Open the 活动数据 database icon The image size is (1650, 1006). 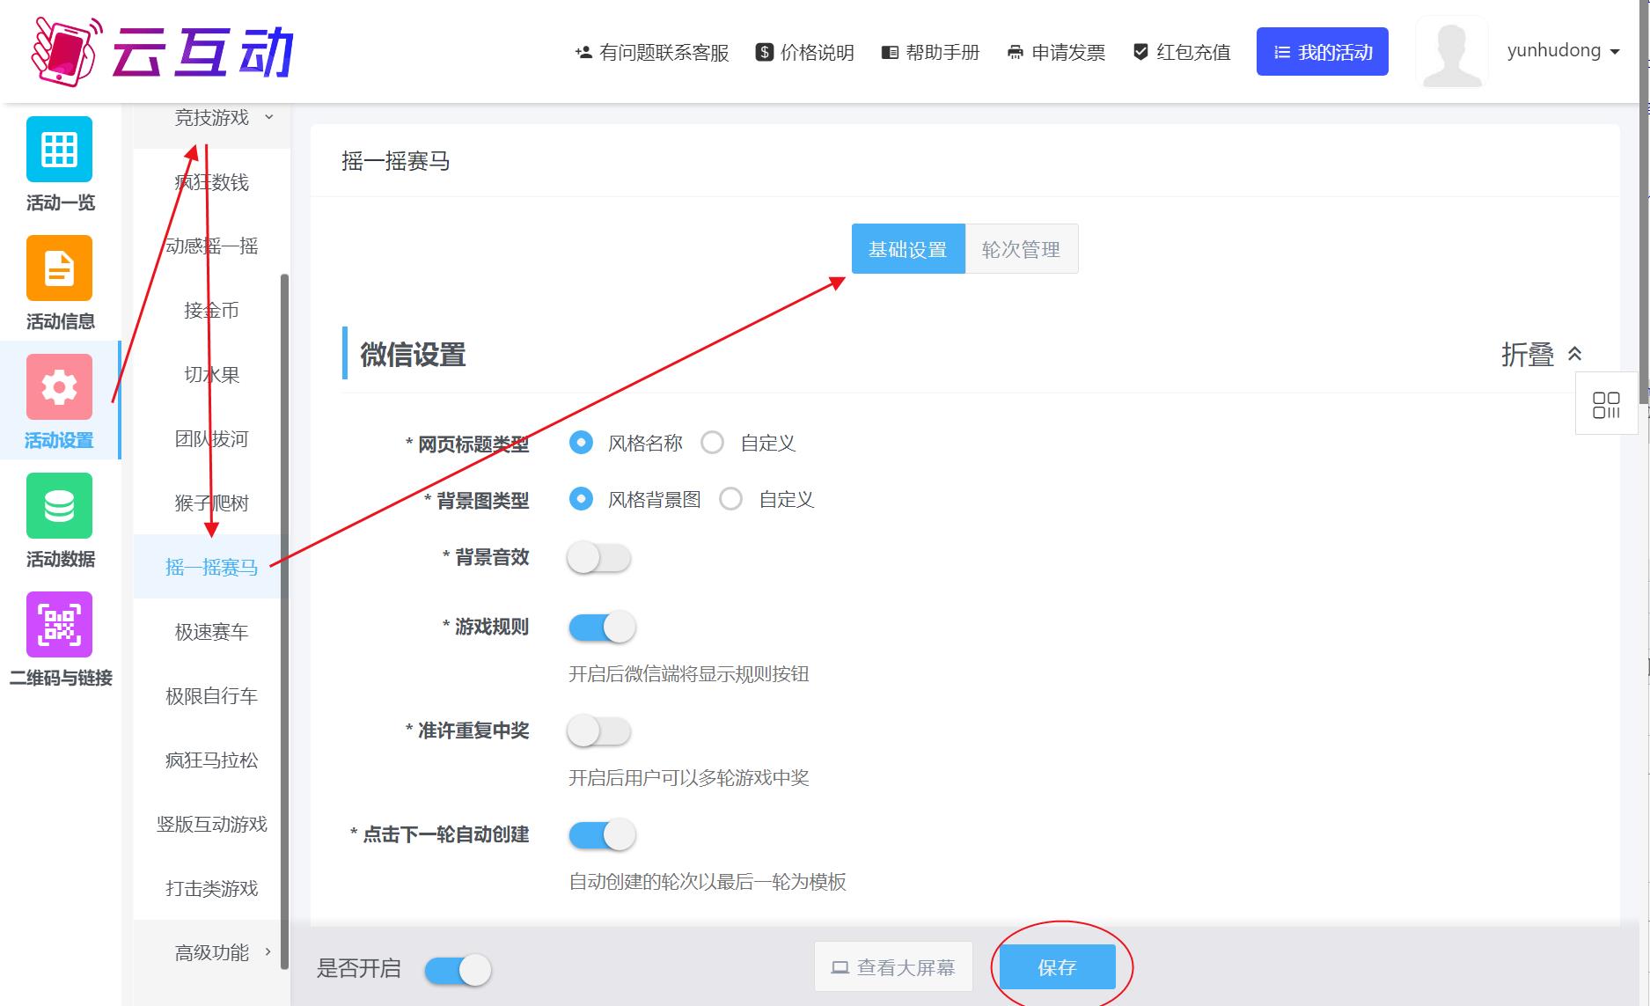point(59,505)
